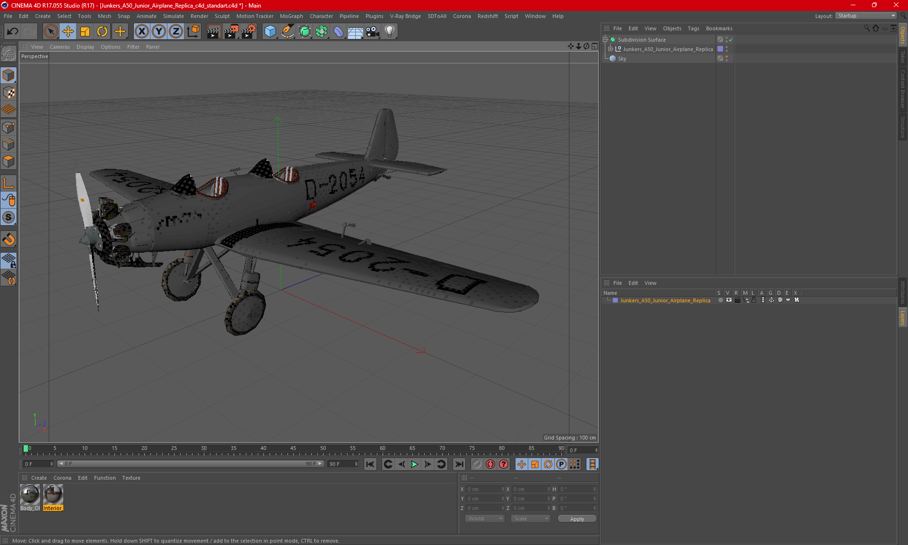The image size is (908, 545).
Task: Expand Junkers_A50_Junior_Airplane_Replica tree node
Action: tap(611, 49)
